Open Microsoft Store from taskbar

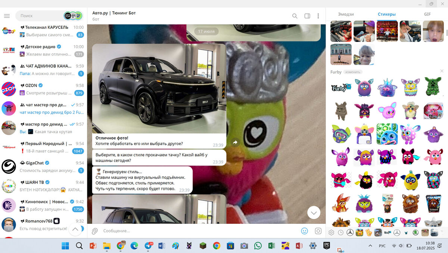coord(230,246)
